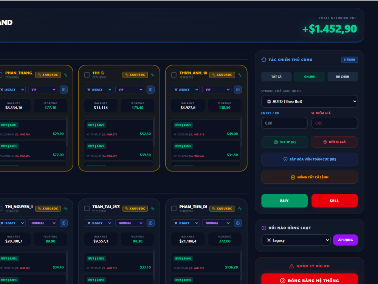Click the orders scrollbar on PHAM_TIEN_DI card
378x284 pixels.
click(241, 265)
